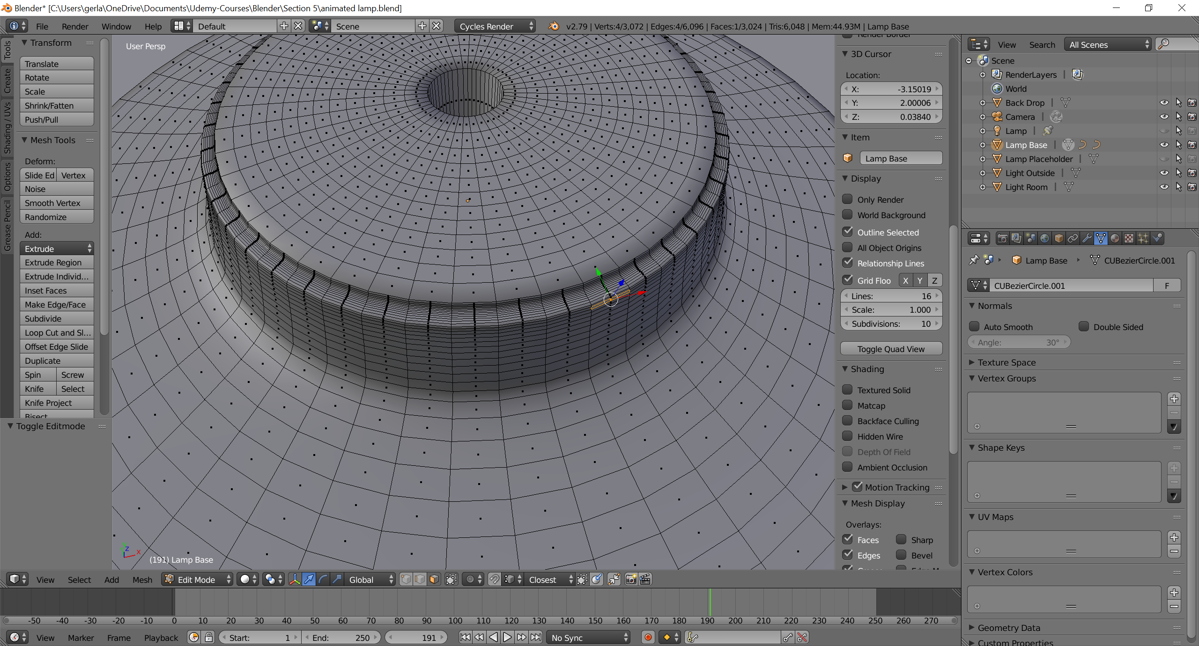
Task: Open the Cycles Render engine dropdown
Action: tap(495, 26)
